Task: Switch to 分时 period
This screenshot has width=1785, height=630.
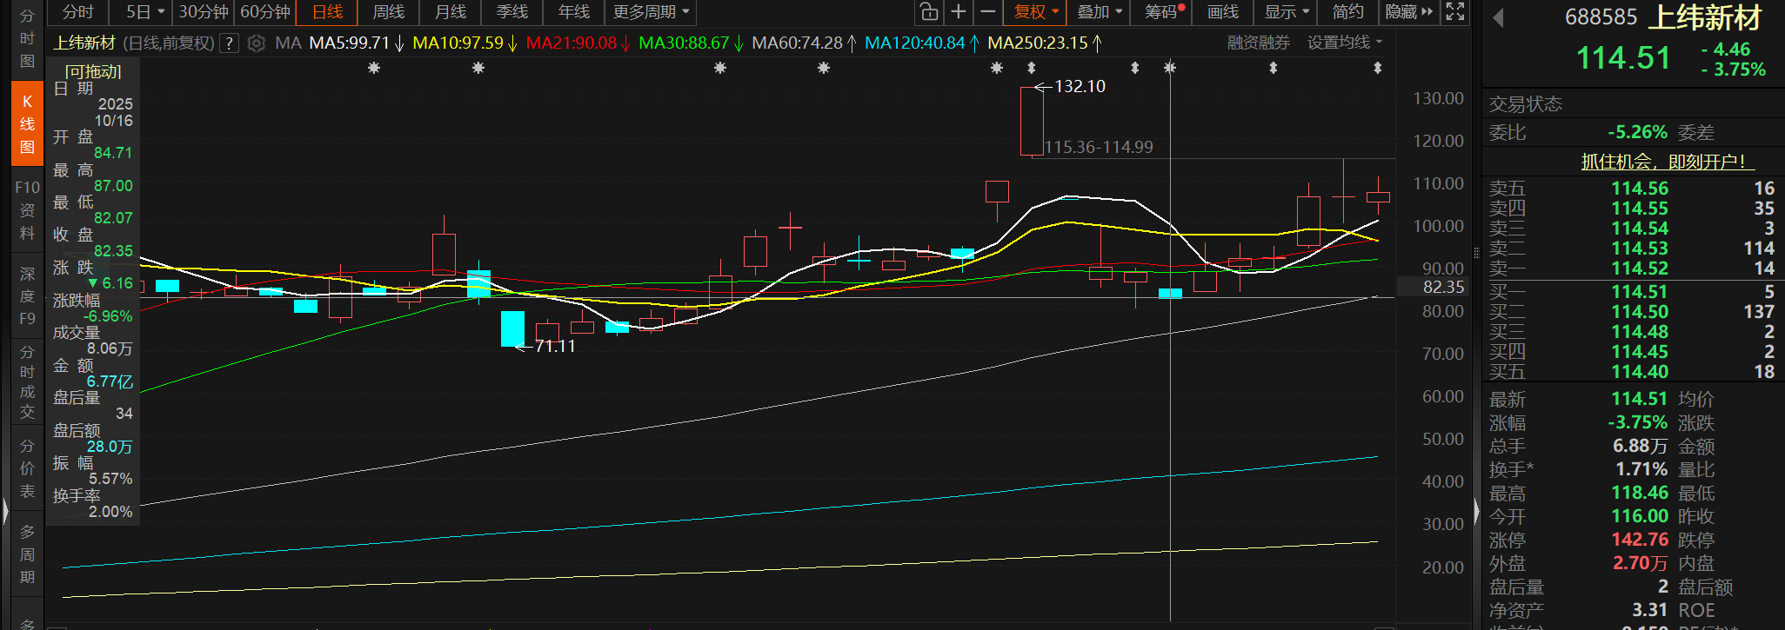Action: pyautogui.click(x=77, y=11)
